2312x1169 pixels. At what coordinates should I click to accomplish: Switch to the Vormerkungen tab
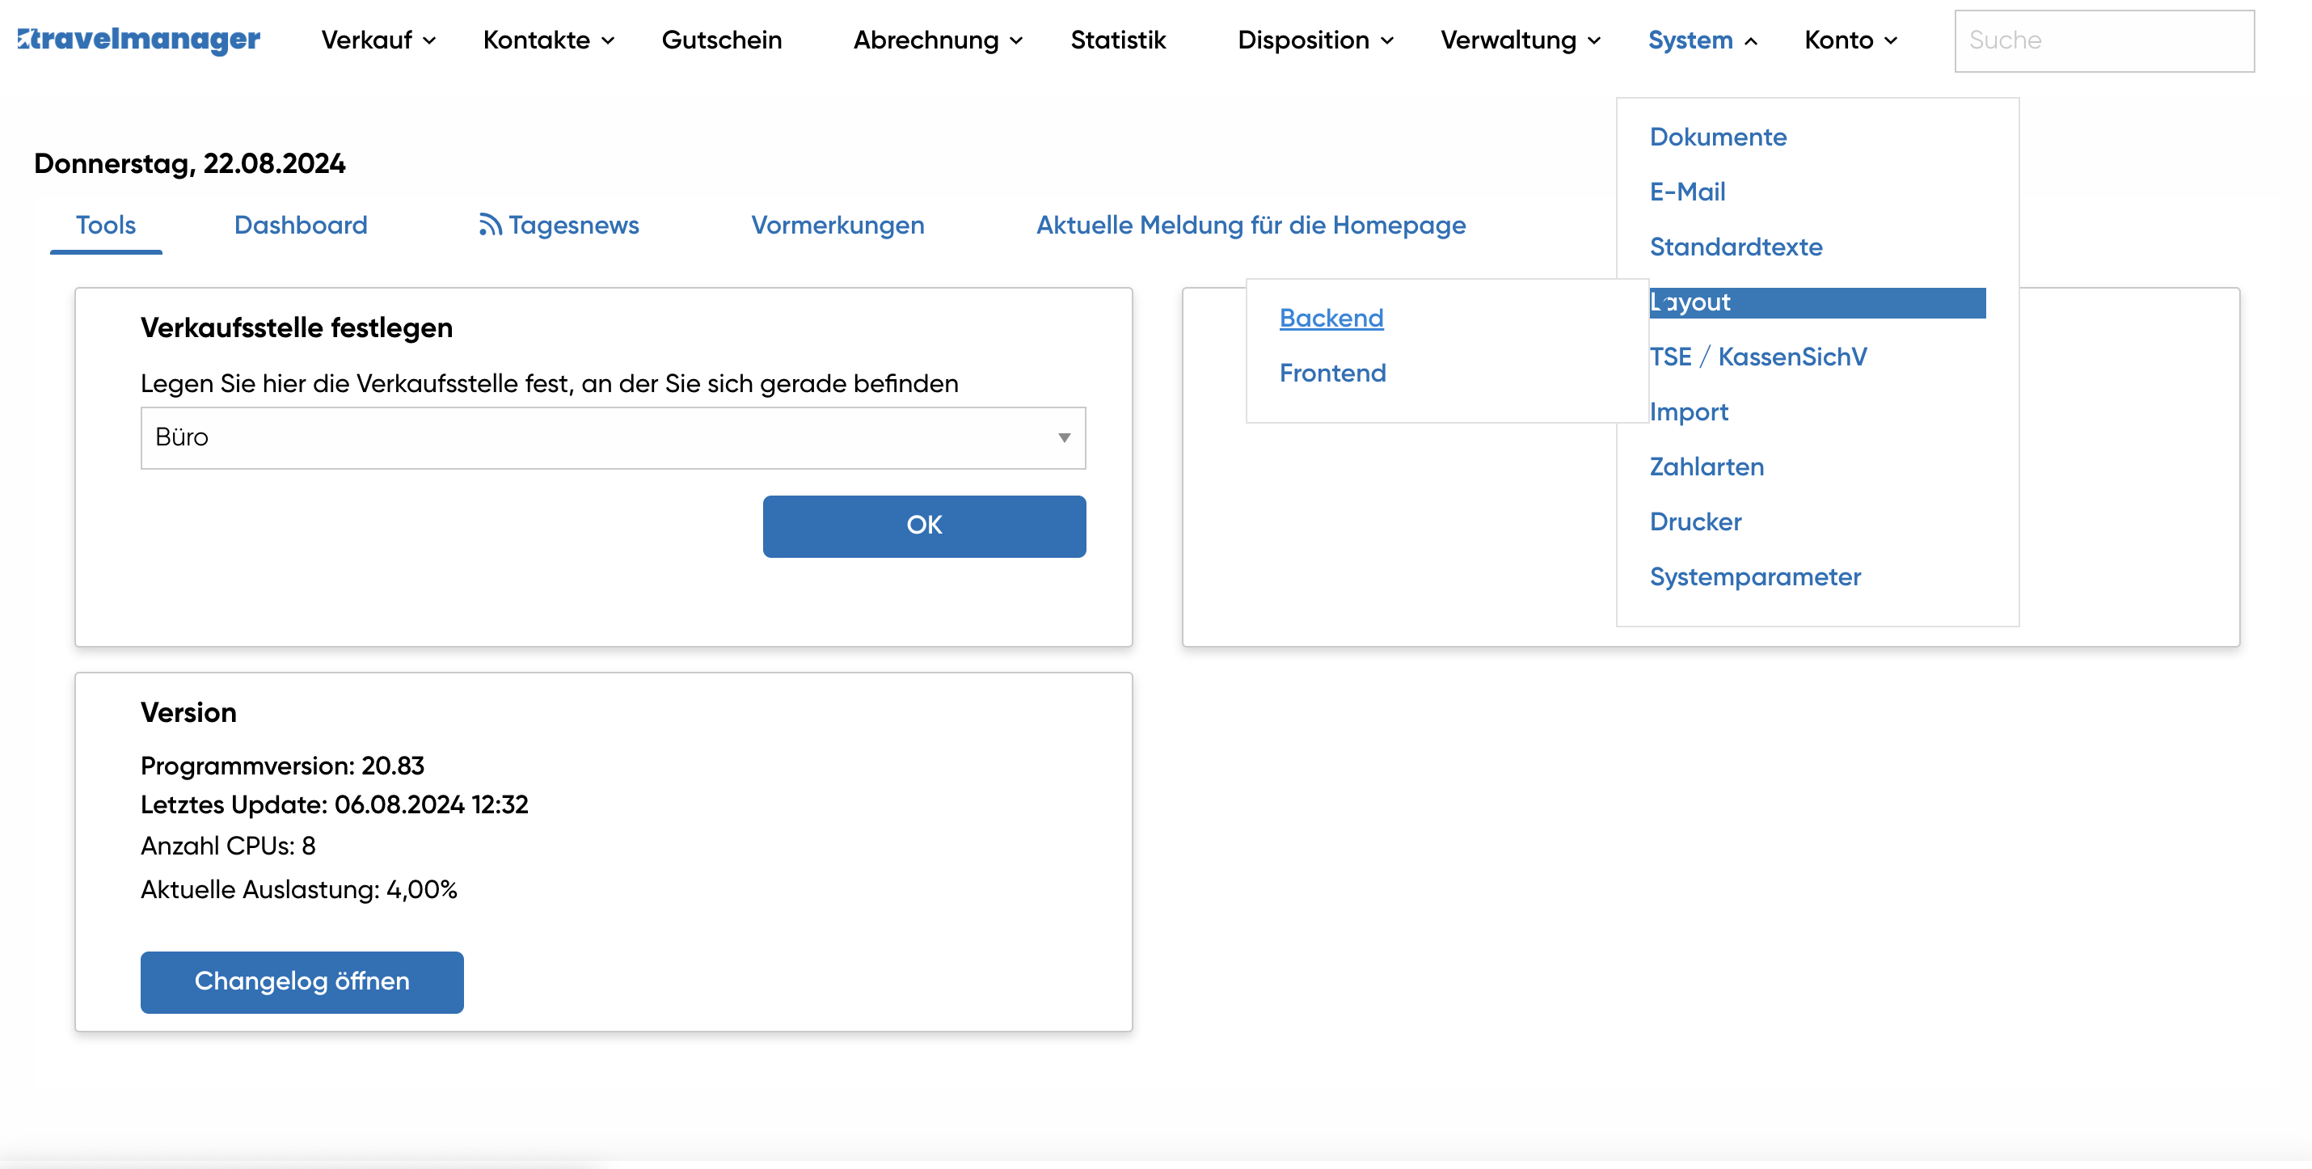[837, 225]
